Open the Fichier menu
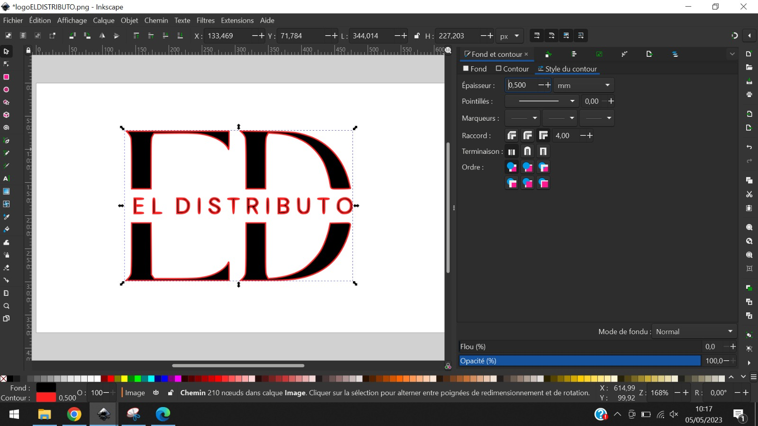Screen dimensions: 758x426 (13, 20)
